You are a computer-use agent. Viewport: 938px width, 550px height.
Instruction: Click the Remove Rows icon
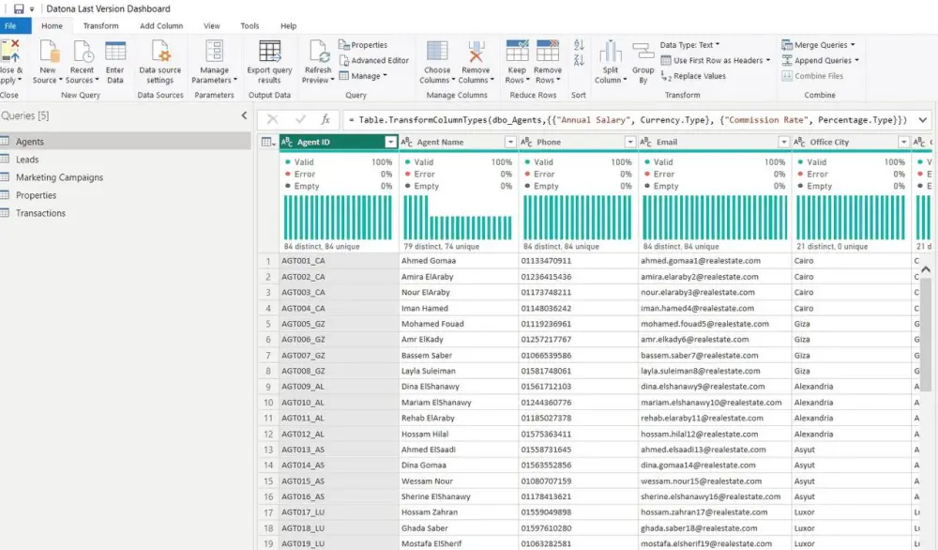[548, 52]
